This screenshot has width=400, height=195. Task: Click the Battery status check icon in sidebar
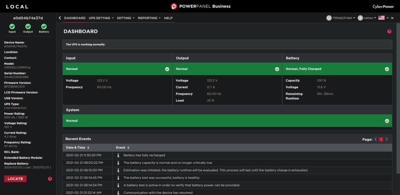point(44,26)
